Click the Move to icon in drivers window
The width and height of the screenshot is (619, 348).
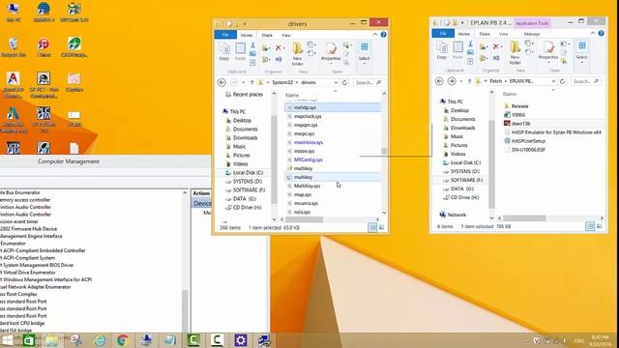point(265,48)
